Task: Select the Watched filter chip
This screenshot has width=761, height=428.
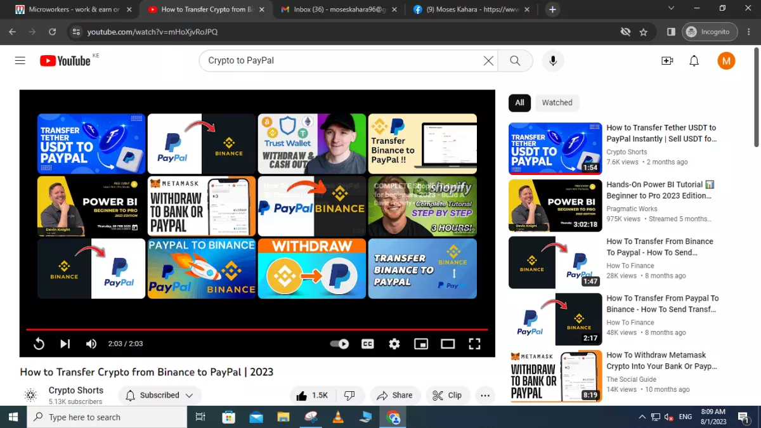Action: pos(557,103)
